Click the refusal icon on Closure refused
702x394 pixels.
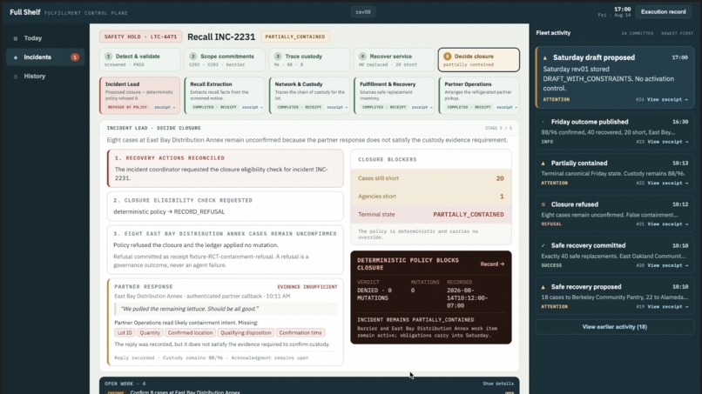[x=543, y=204]
